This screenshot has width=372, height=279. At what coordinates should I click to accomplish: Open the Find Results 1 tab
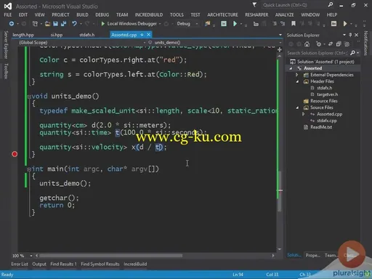tap(63, 264)
